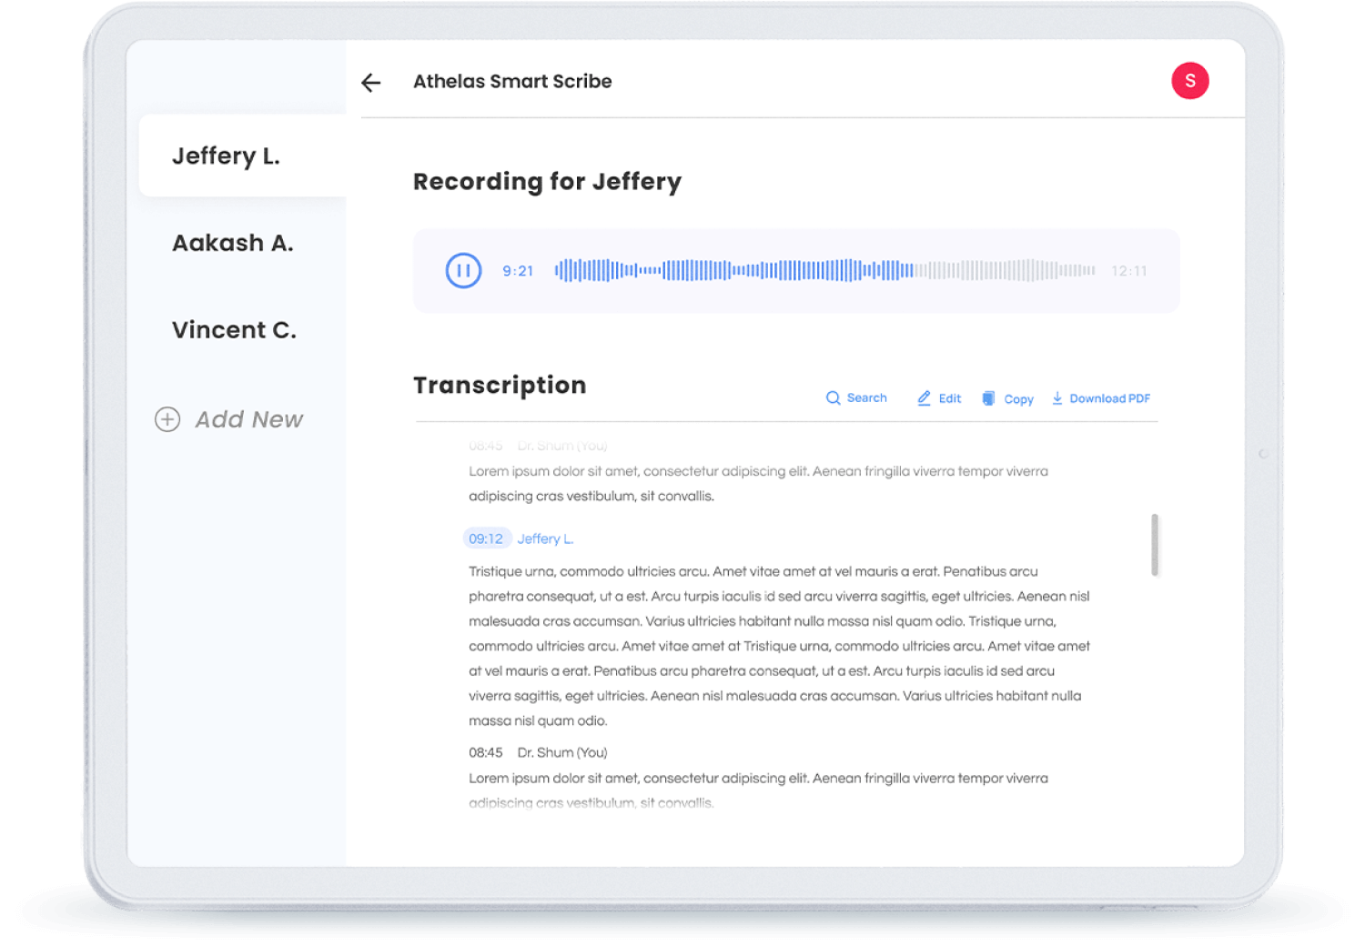Switch to Aakash A. in the sidebar
The image size is (1365, 946).
coord(232,243)
